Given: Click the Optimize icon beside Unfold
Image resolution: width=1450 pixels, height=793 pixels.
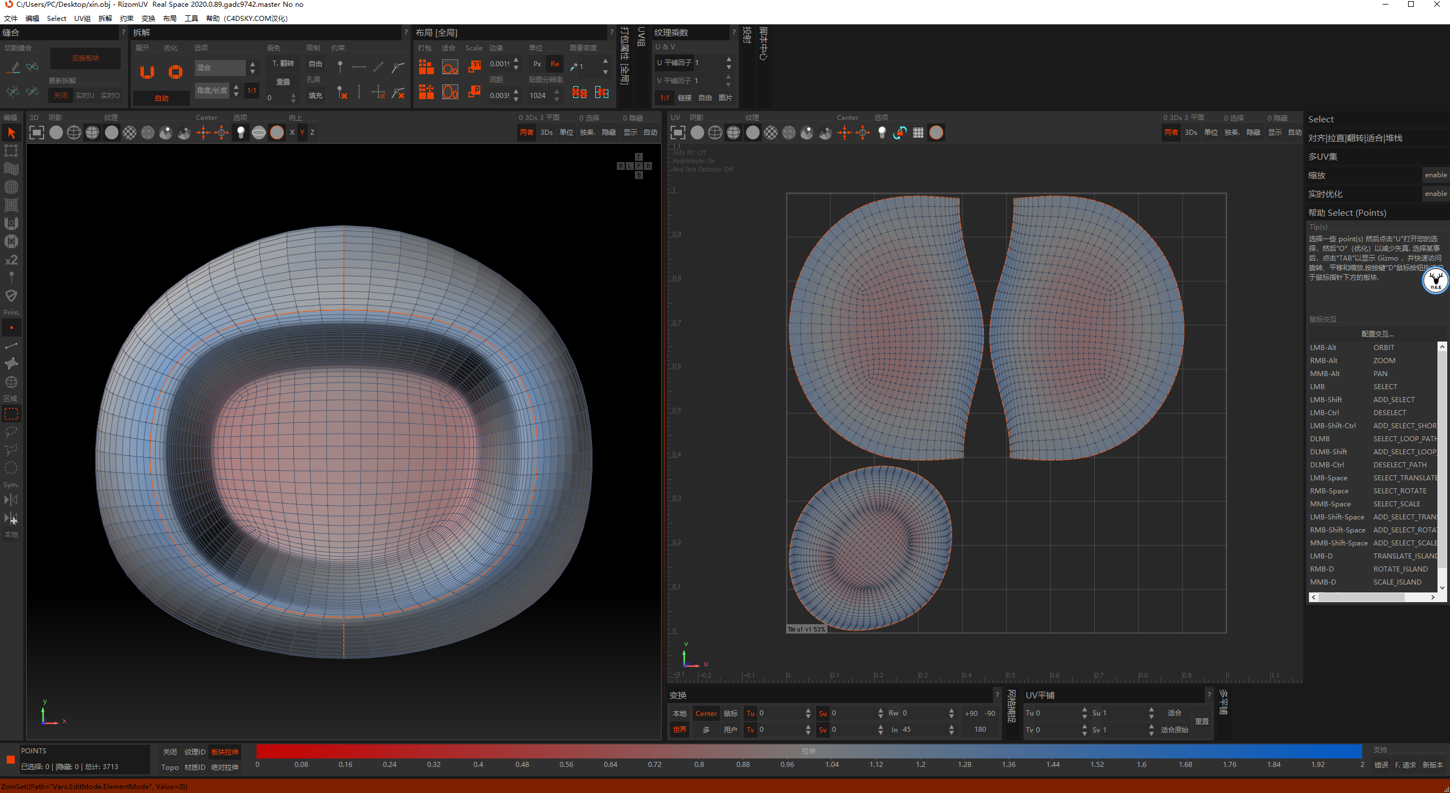Looking at the screenshot, I should pyautogui.click(x=176, y=72).
